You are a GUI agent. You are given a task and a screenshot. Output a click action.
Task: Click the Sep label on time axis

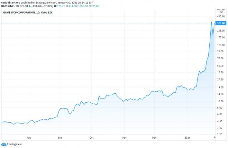(60, 137)
